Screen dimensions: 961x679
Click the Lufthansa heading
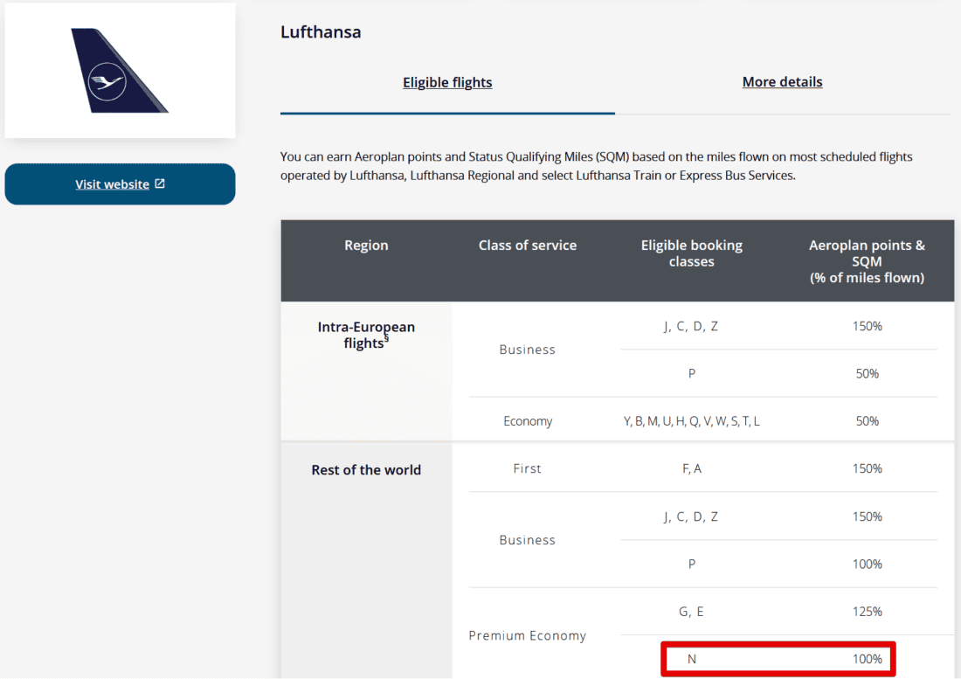click(x=321, y=32)
